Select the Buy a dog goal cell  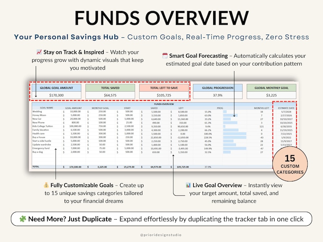coord(37,152)
